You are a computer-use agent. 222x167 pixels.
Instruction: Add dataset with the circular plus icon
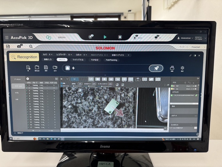(27, 79)
